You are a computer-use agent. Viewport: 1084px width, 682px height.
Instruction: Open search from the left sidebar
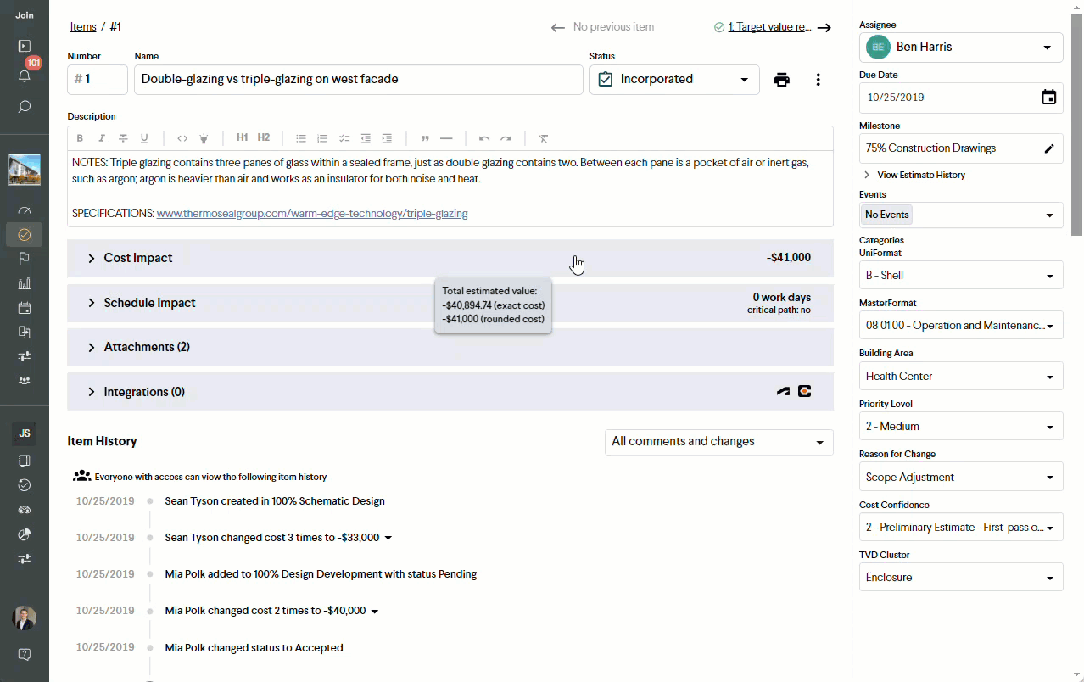pos(25,106)
